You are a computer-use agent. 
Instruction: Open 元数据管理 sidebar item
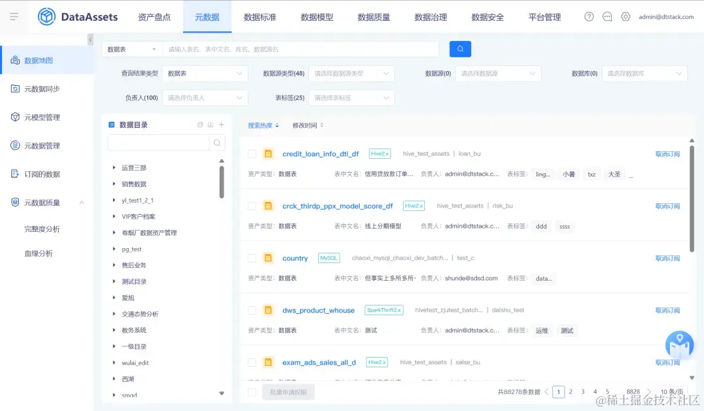47,145
